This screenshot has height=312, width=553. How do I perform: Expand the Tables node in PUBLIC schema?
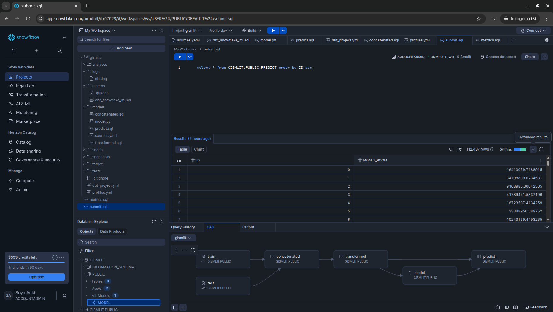tap(87, 281)
